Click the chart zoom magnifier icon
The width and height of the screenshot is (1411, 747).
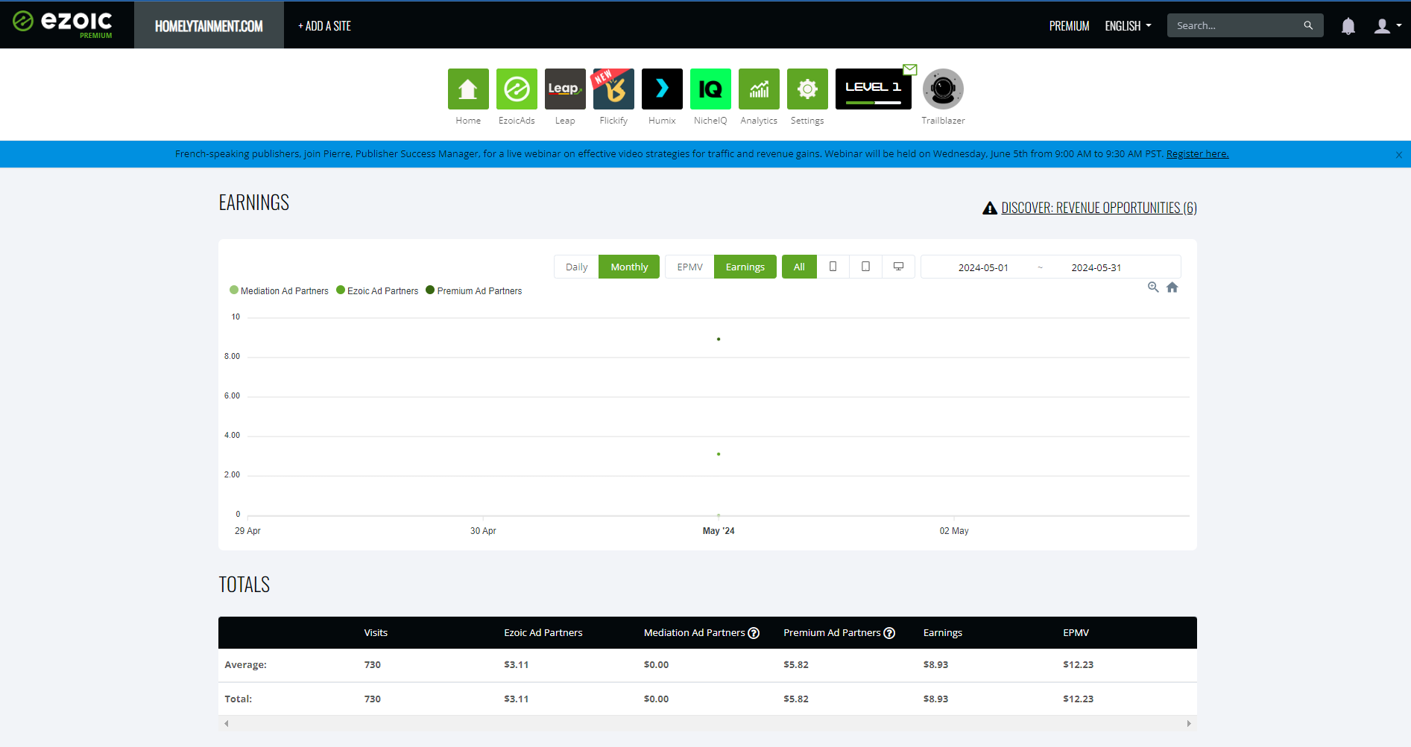[1153, 287]
